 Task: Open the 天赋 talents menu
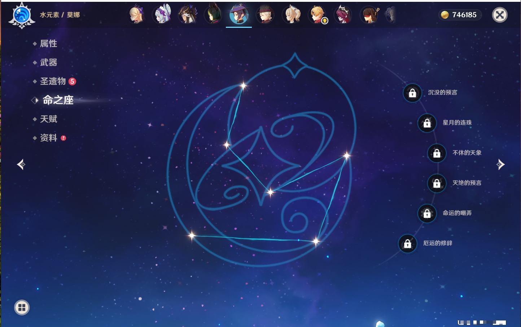(x=48, y=119)
